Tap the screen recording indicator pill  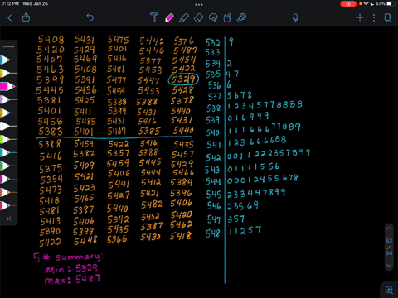[x=348, y=4]
